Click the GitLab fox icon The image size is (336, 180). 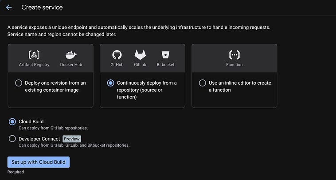pos(140,55)
